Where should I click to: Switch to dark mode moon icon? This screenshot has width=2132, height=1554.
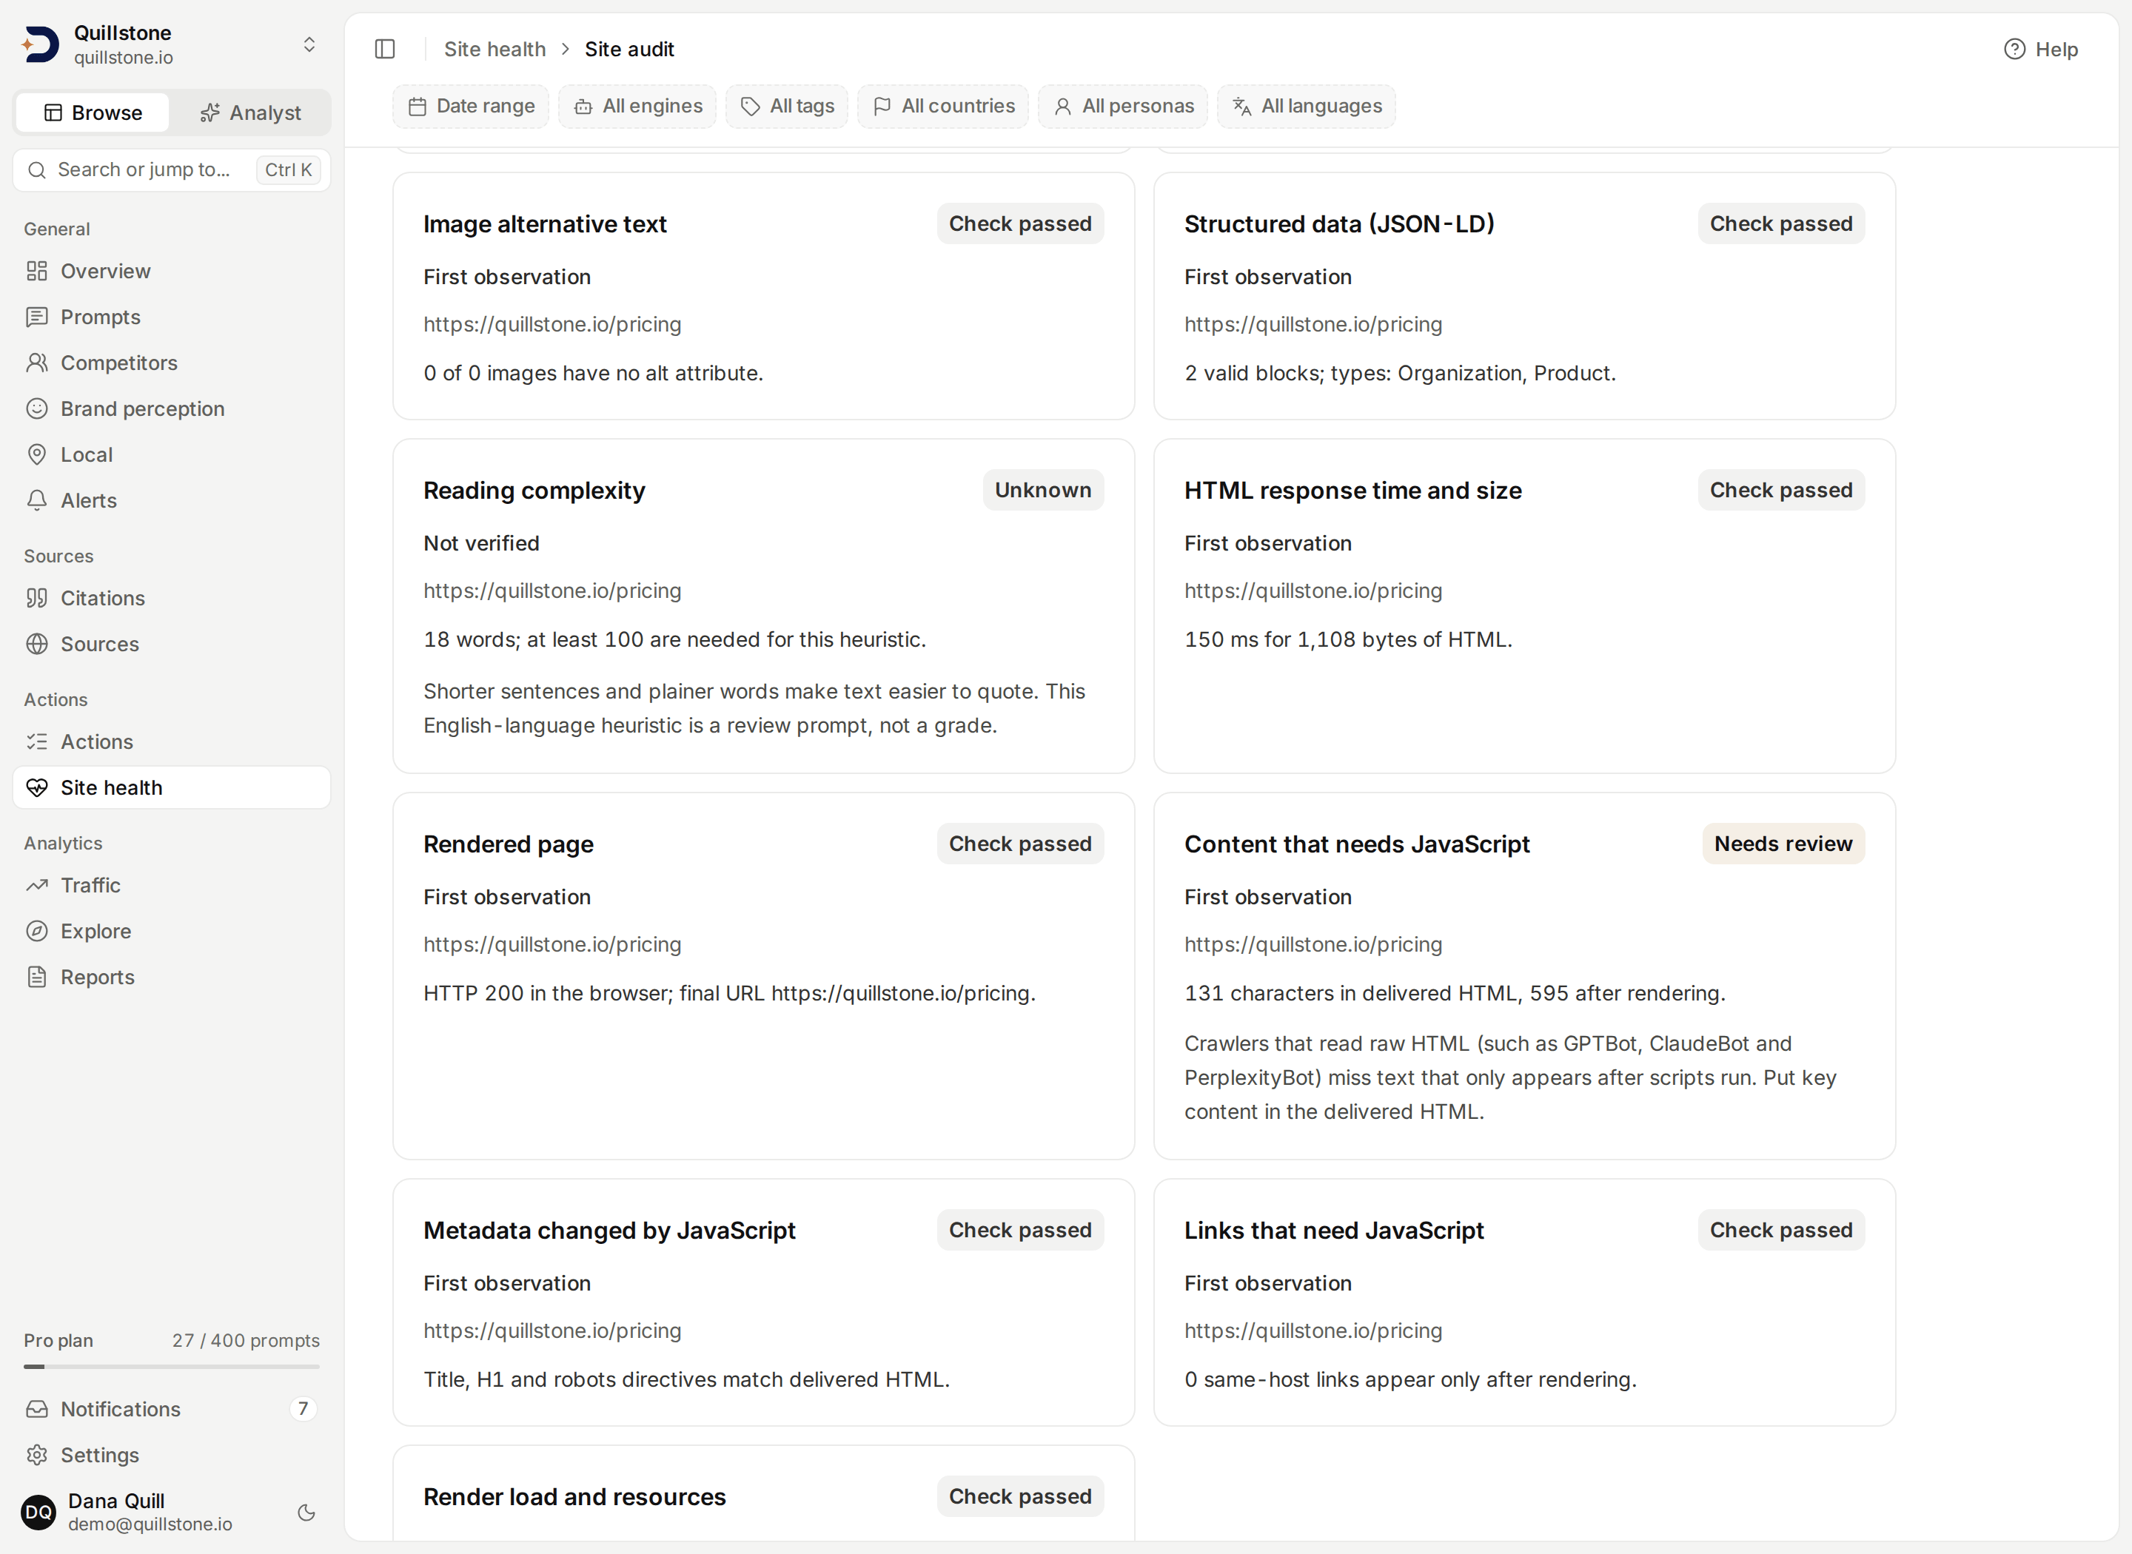306,1512
